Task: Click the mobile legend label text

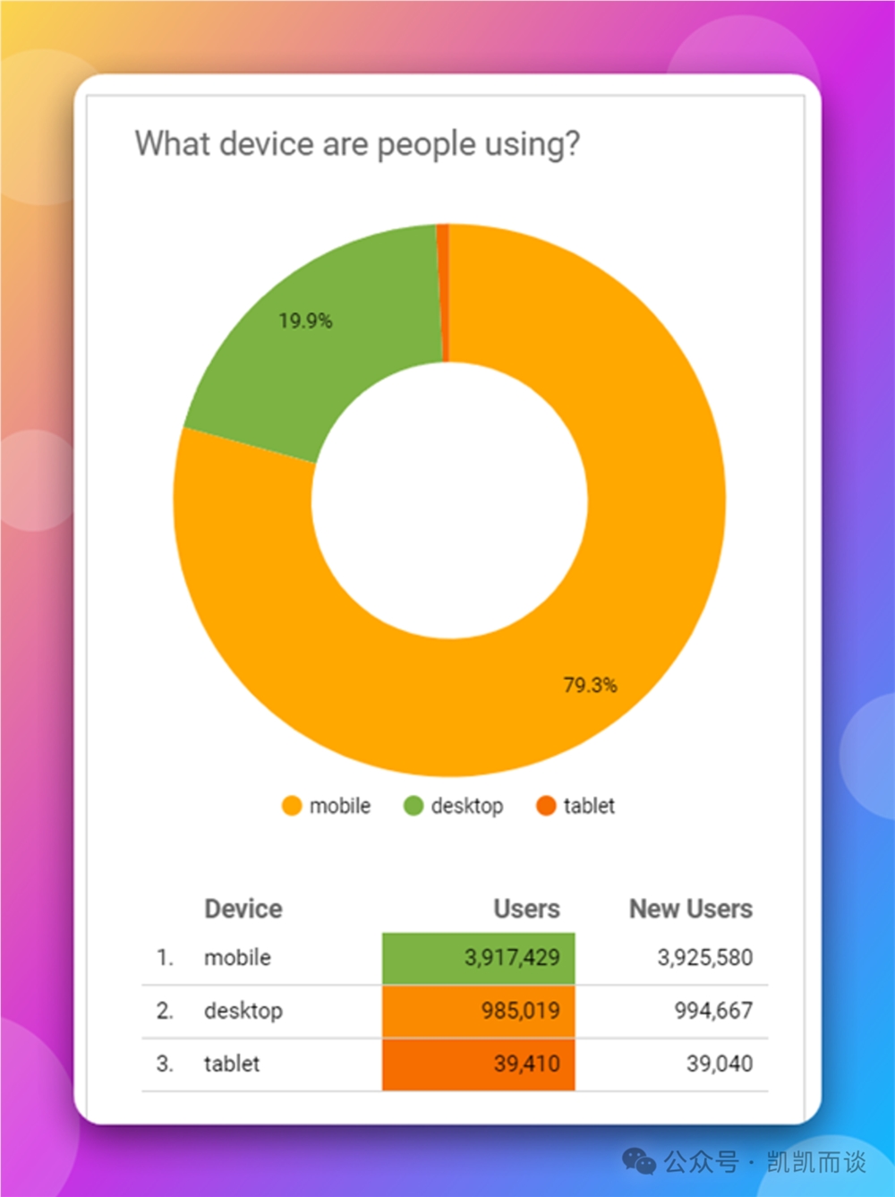Action: 340,806
